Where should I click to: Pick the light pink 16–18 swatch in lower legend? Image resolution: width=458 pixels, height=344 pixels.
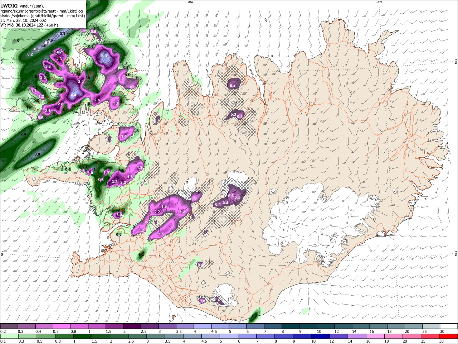coord(375,336)
